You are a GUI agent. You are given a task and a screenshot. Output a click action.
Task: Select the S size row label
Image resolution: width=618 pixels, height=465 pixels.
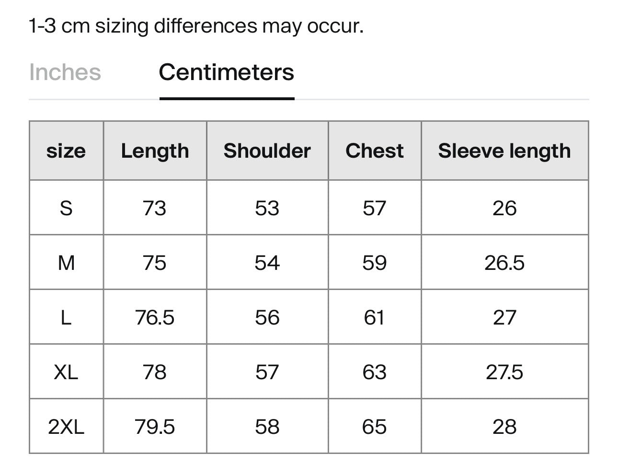[66, 208]
